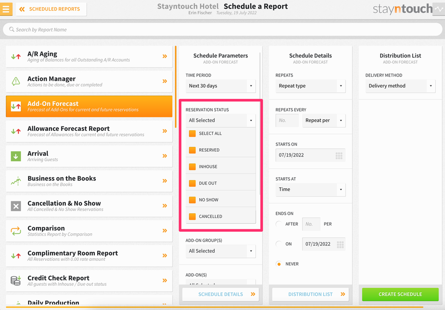445x310 pixels.
Task: Click the Ends On date field
Action: [324, 244]
